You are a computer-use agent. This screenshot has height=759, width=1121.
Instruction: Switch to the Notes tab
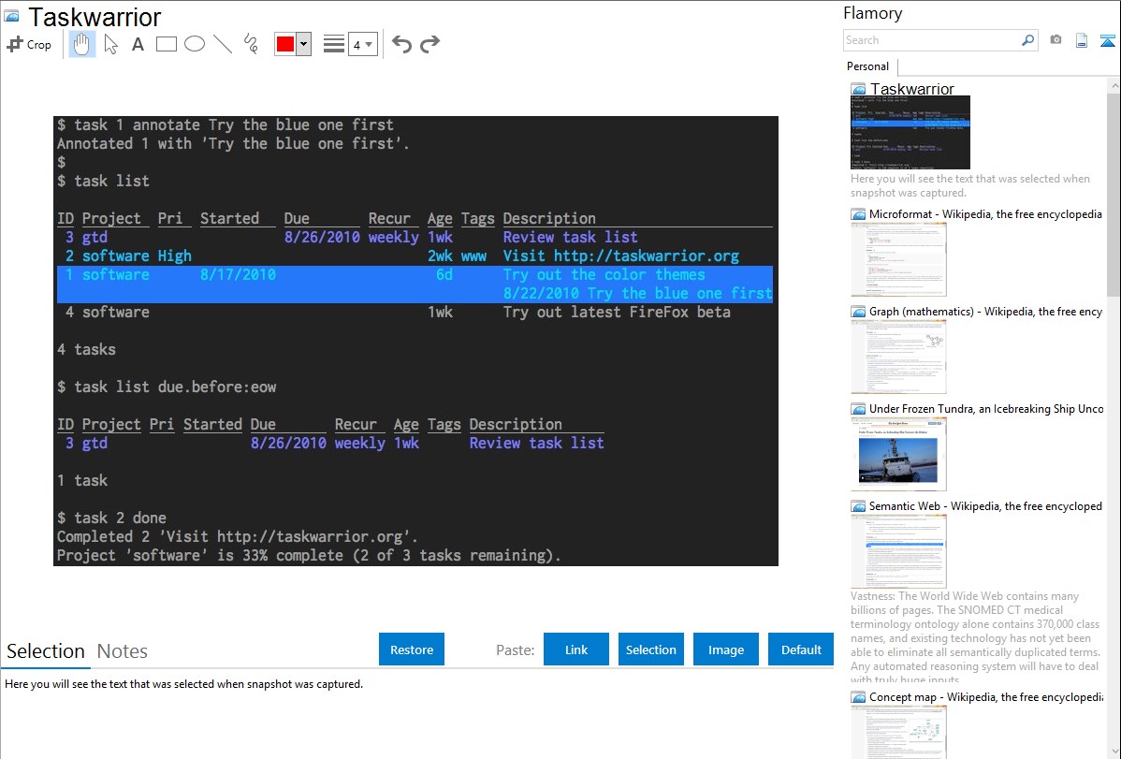[x=122, y=651]
